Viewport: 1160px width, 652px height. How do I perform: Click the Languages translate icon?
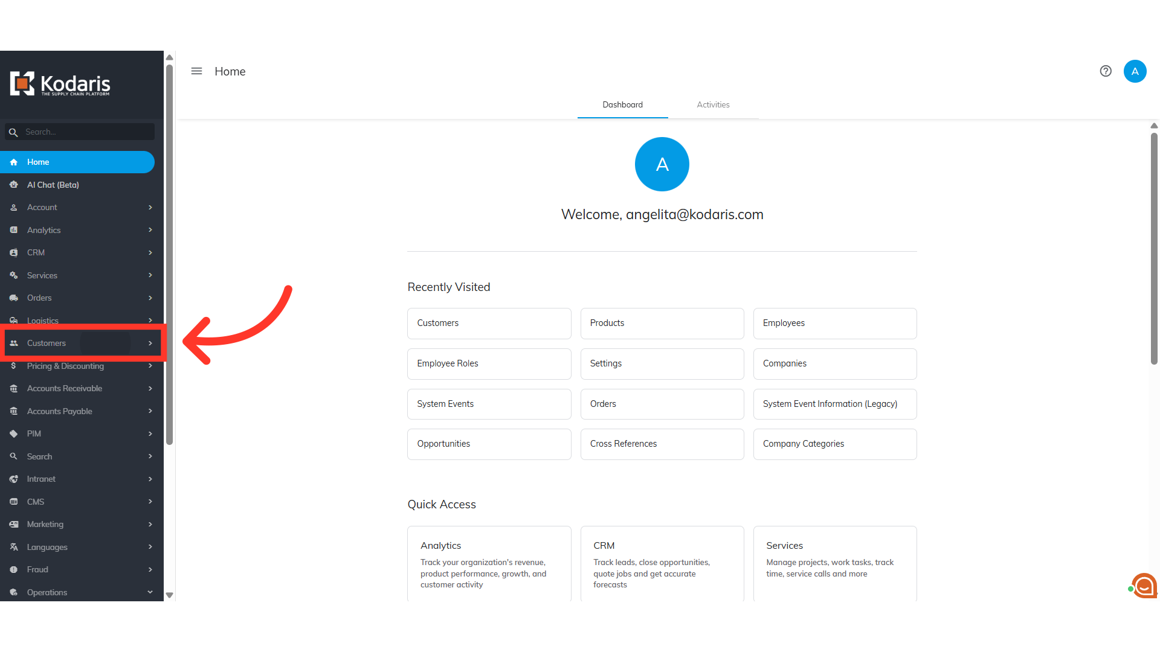click(14, 547)
